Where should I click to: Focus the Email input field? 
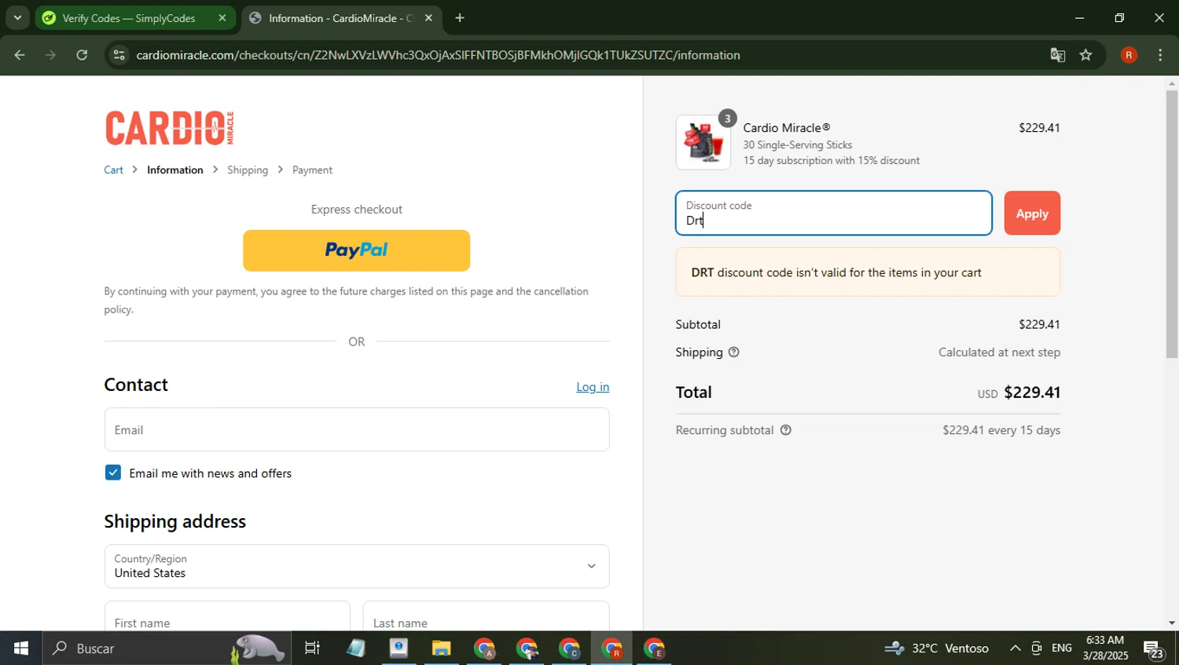pyautogui.click(x=357, y=429)
